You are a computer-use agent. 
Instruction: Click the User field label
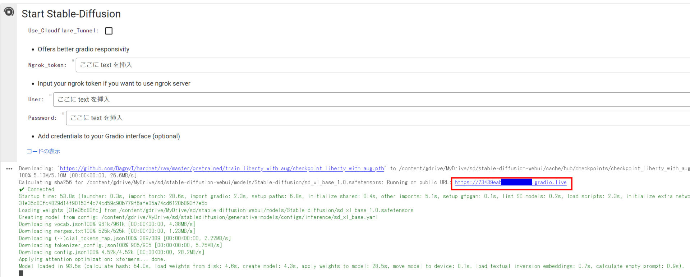click(x=36, y=100)
